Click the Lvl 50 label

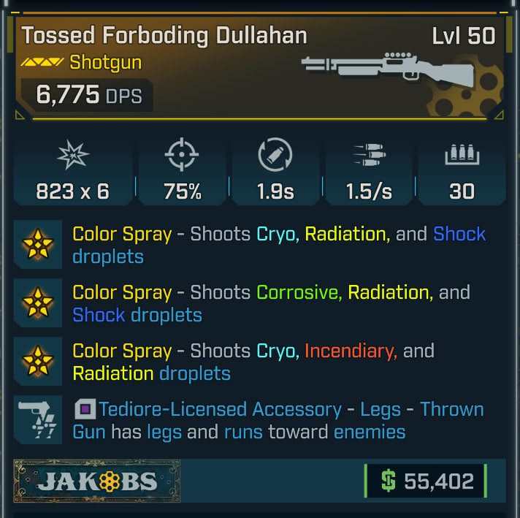tap(463, 36)
